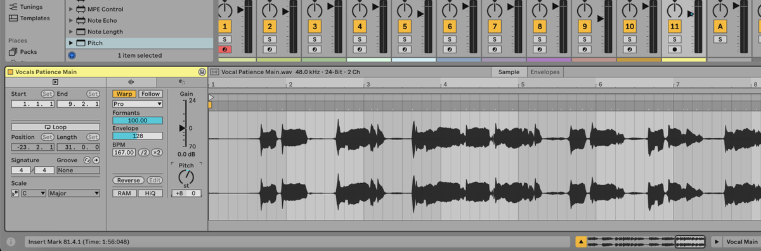The width and height of the screenshot is (761, 251).
Task: Toggle track 8 activator button
Action: tap(540, 27)
